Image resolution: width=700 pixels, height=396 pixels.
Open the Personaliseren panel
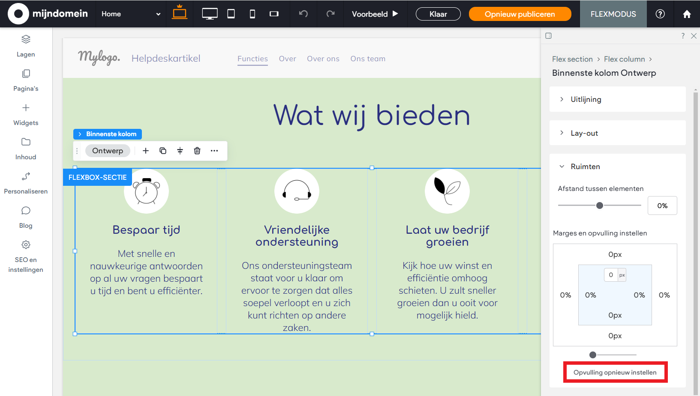tap(26, 183)
